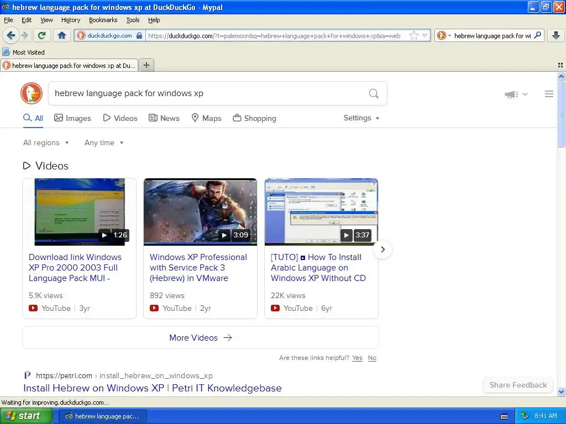Open the Windows Start menu
Image resolution: width=566 pixels, height=424 pixels.
(26, 416)
